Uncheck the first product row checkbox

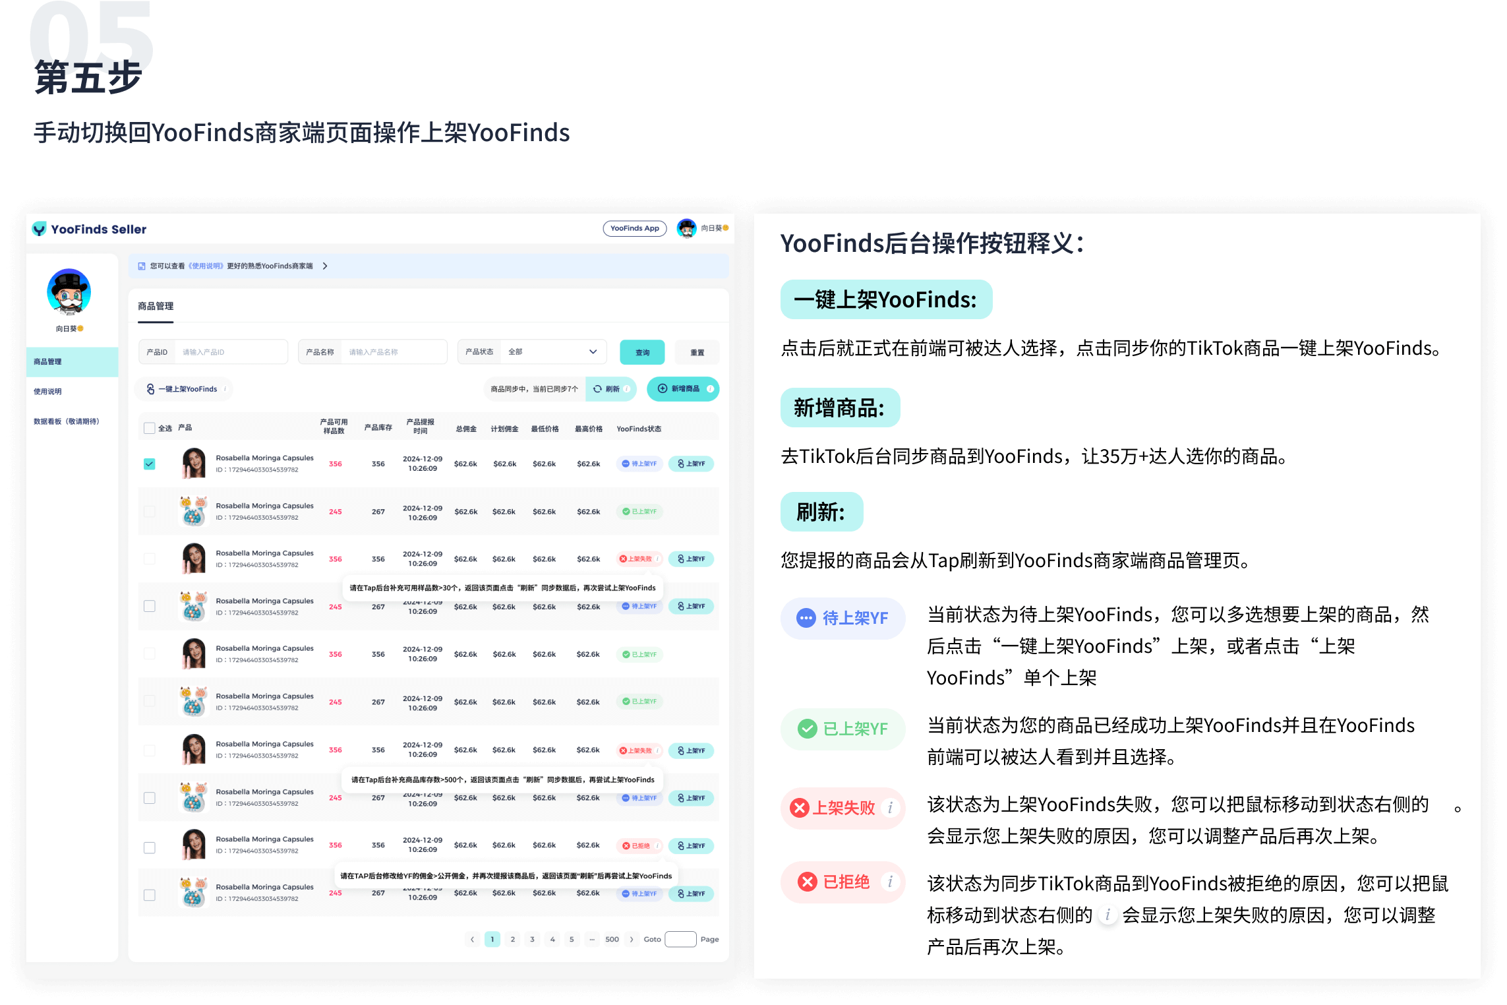[x=150, y=464]
